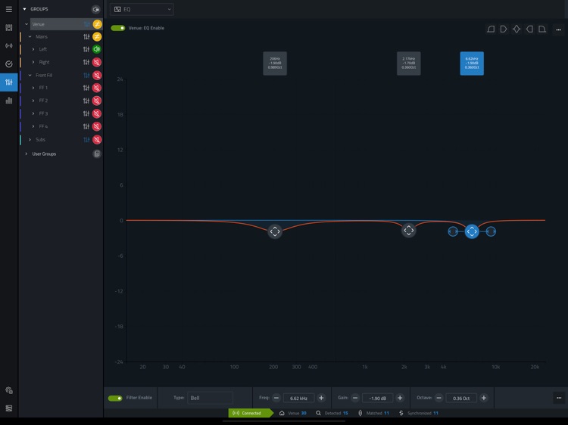Click the Octave 0.36 Oct input field
The width and height of the screenshot is (568, 425).
tap(461, 399)
